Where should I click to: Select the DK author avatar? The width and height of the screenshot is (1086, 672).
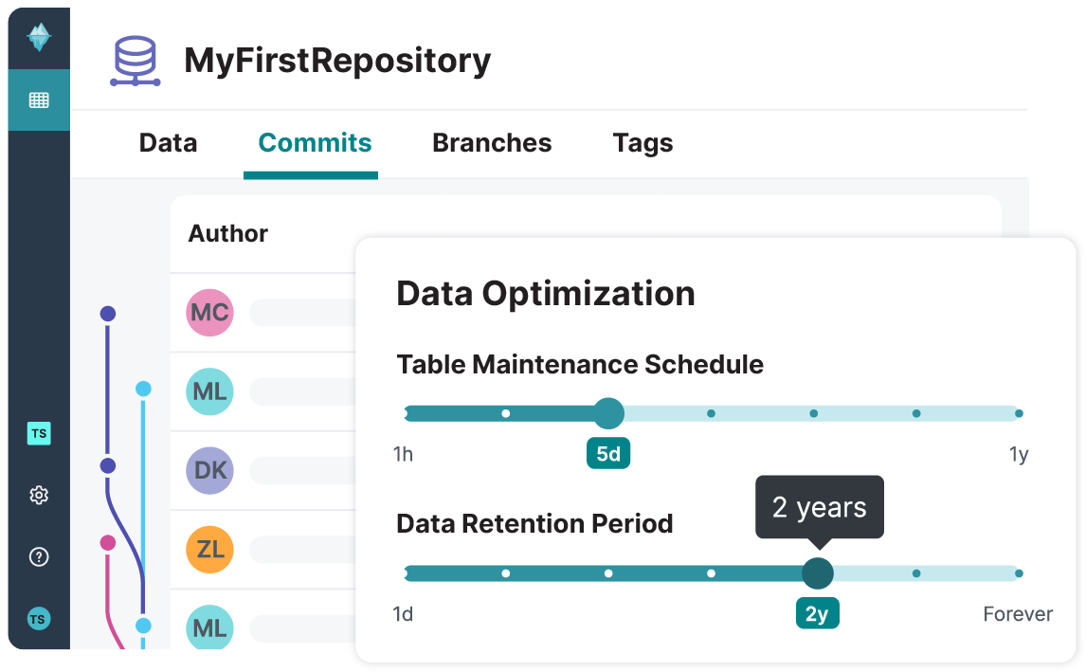[x=209, y=470]
